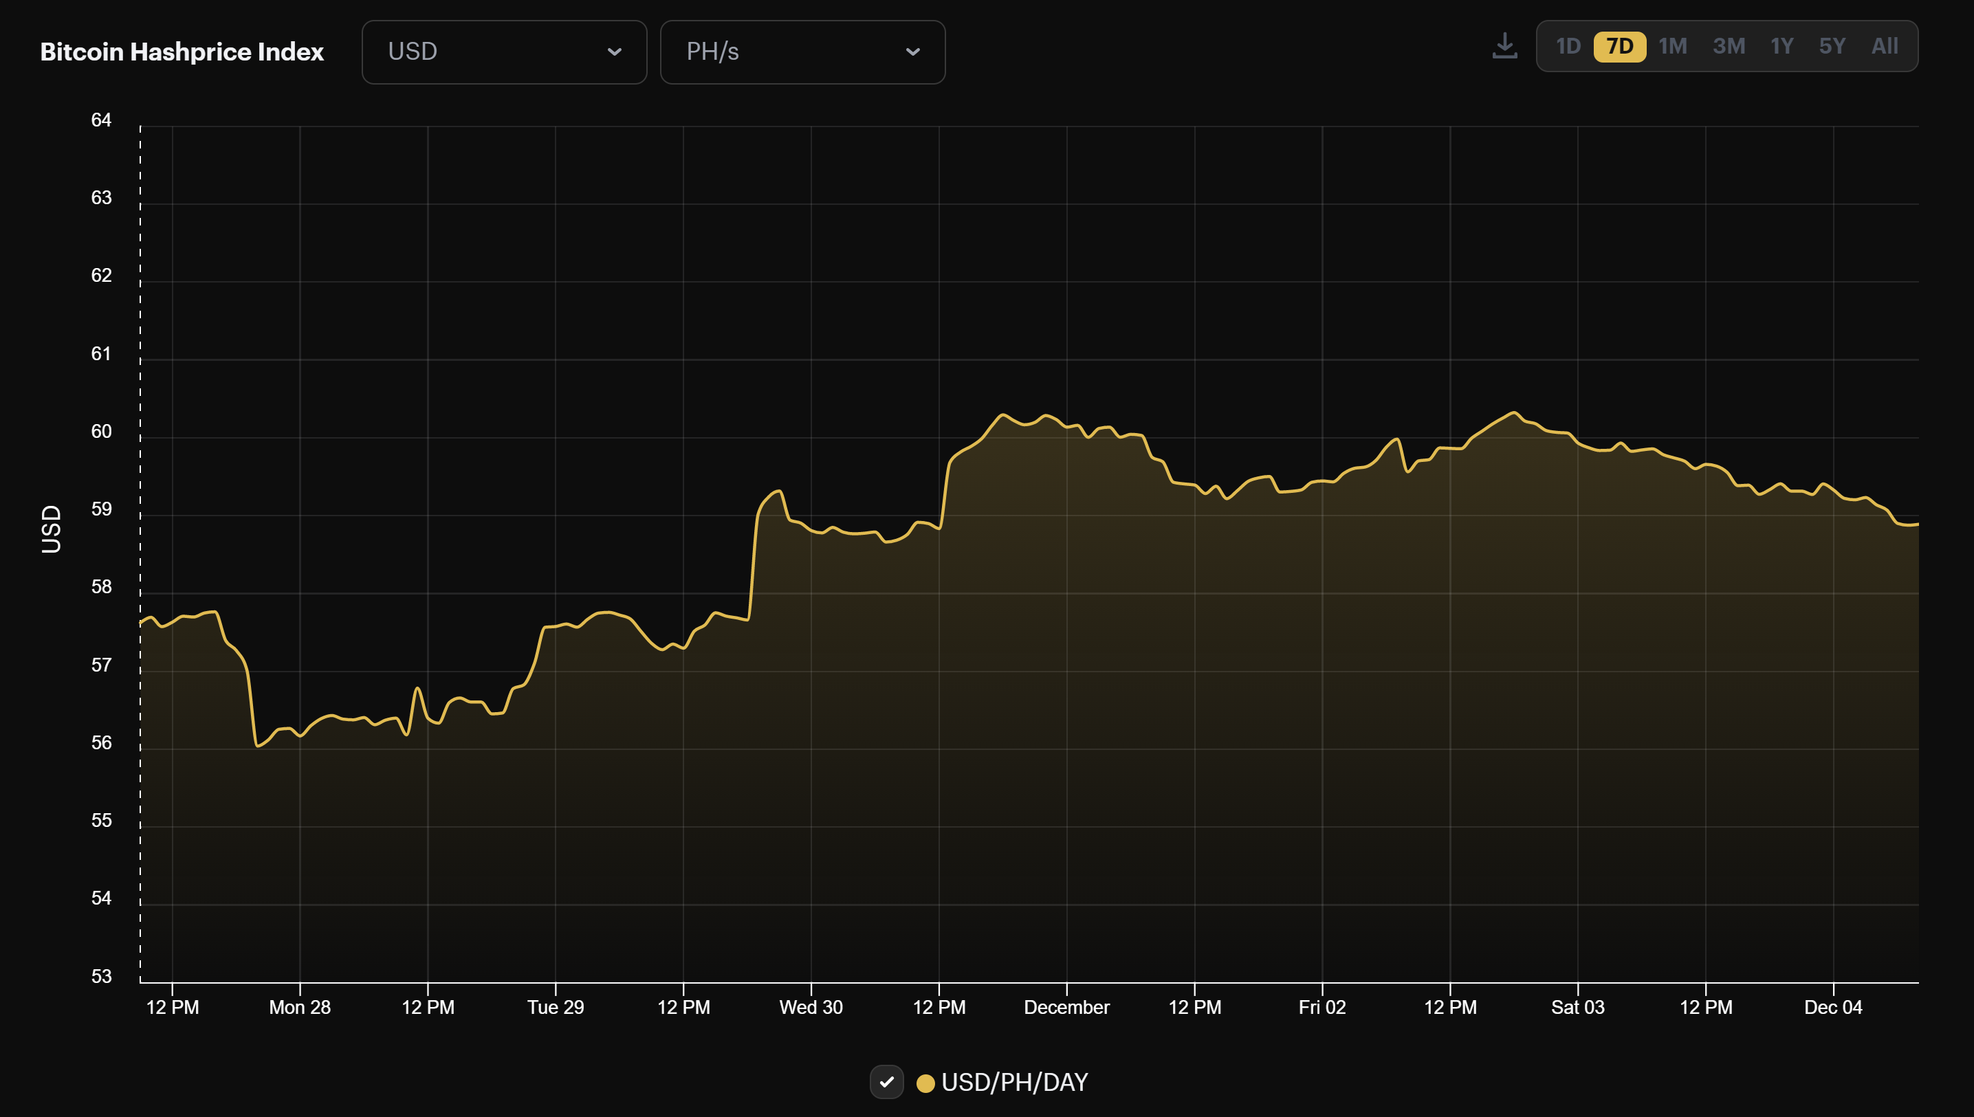Image resolution: width=1974 pixels, height=1117 pixels.
Task: Switch to the 1D time range
Action: click(1569, 46)
